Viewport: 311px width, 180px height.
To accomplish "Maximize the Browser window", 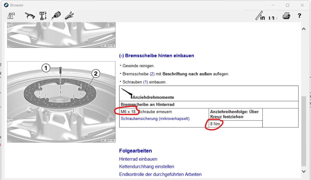I will pos(288,5).
